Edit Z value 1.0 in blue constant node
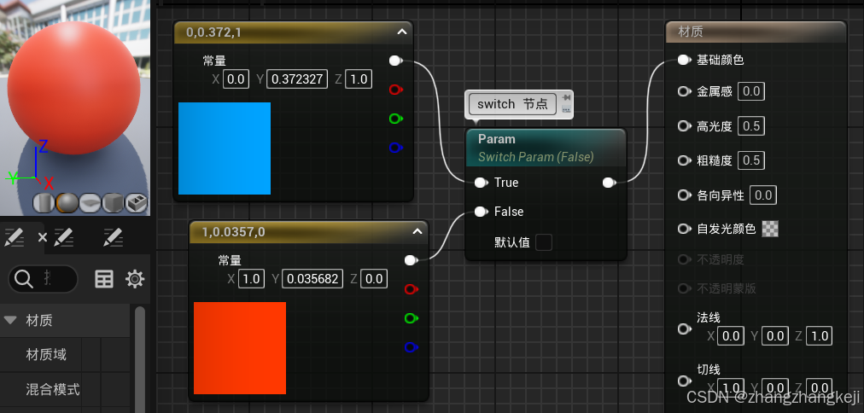 (x=359, y=79)
